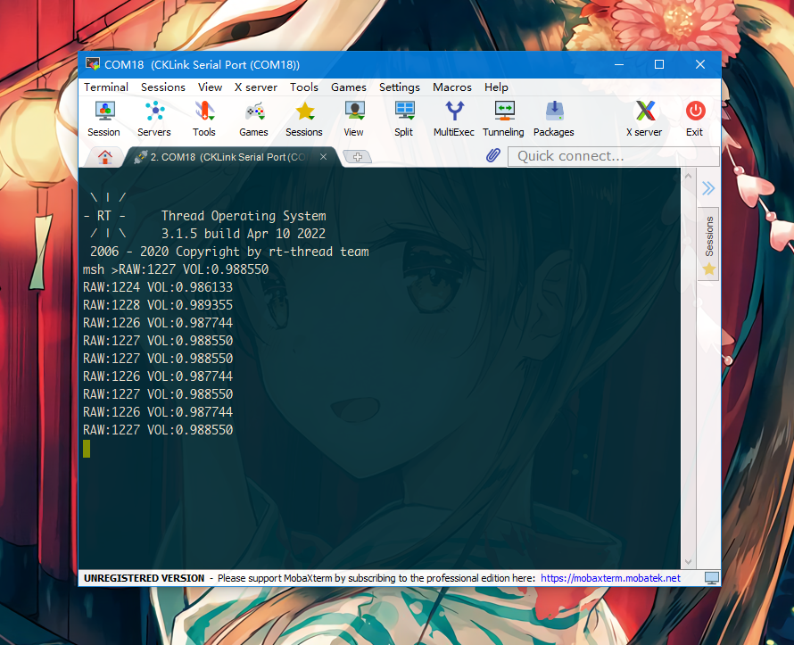Screen dimensions: 794x645
Task: Expand the side panel with double chevron
Action: [x=708, y=188]
